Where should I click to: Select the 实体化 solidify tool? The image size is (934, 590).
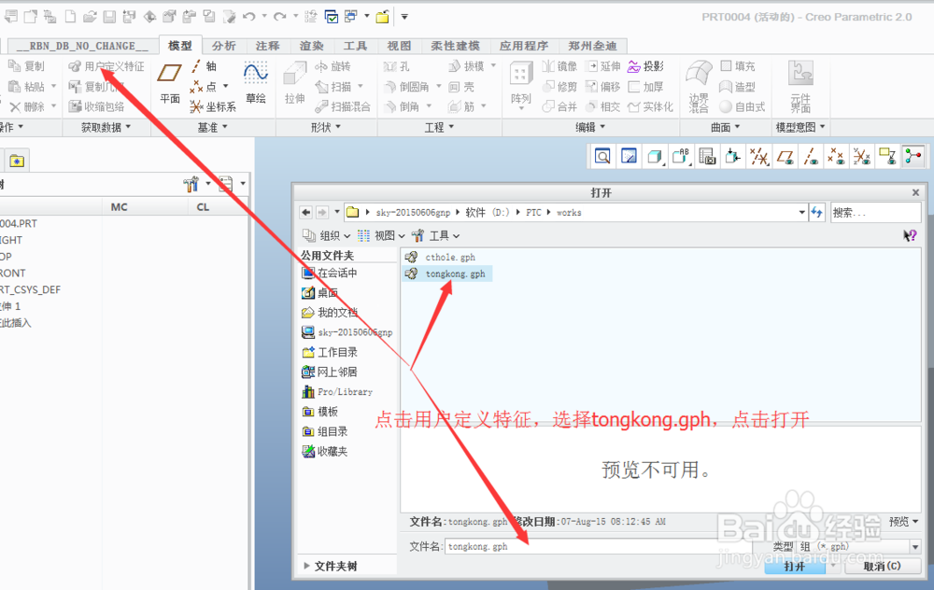click(650, 106)
